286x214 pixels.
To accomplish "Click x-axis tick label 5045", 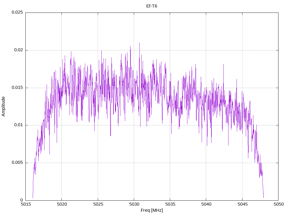I will [x=243, y=204].
